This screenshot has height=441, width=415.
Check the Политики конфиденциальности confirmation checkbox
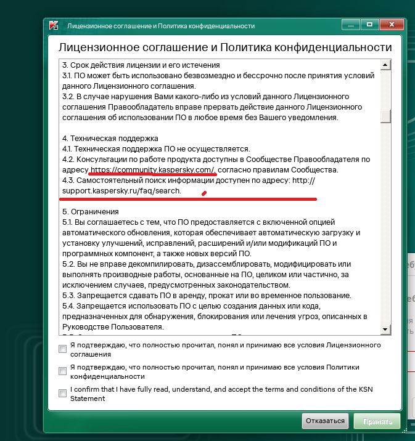point(62,371)
